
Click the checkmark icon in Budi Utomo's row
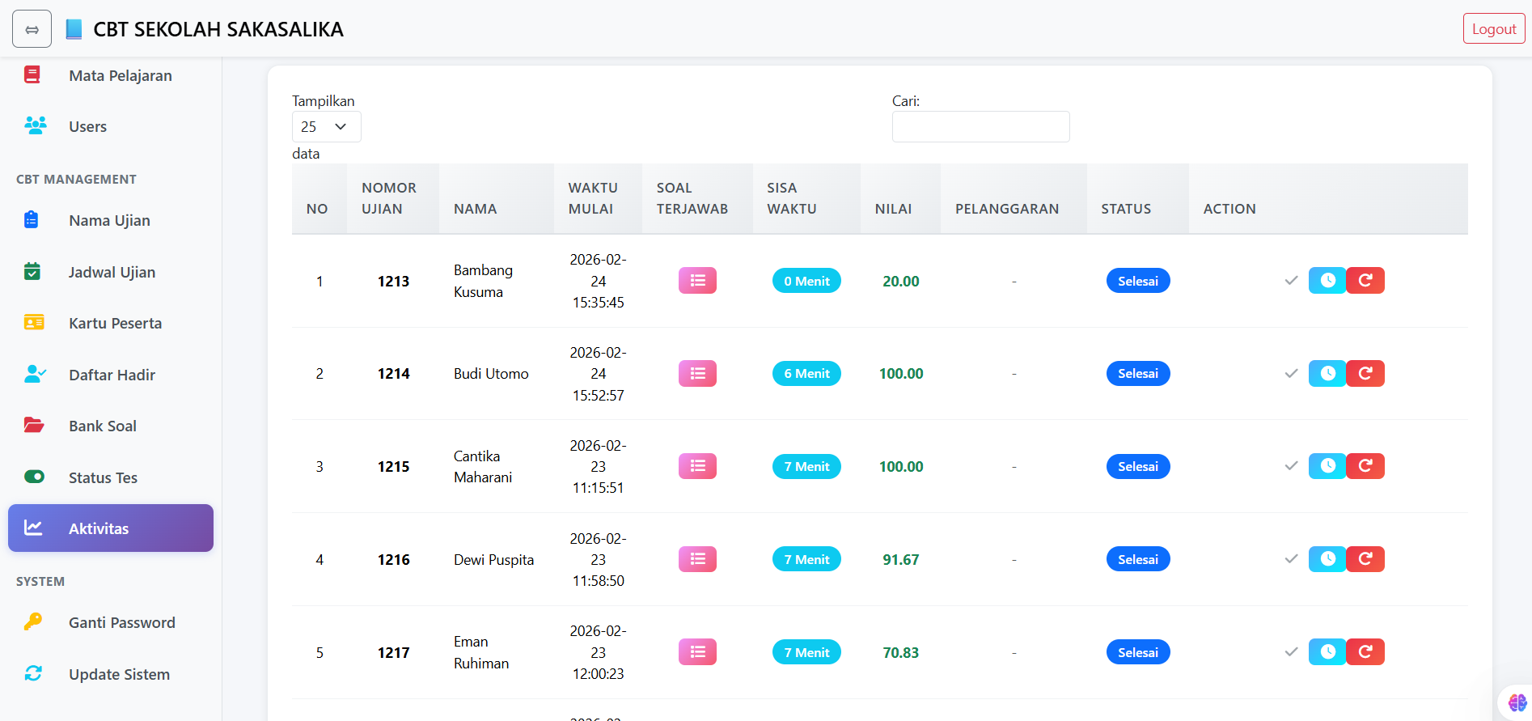[x=1291, y=374]
